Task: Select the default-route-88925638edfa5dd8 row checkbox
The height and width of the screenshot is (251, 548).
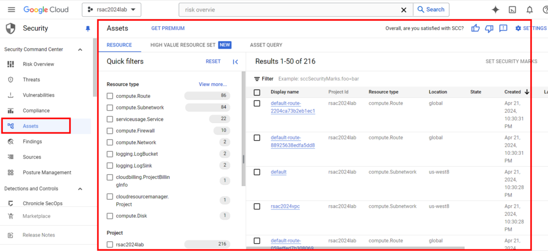Action: tap(257, 138)
